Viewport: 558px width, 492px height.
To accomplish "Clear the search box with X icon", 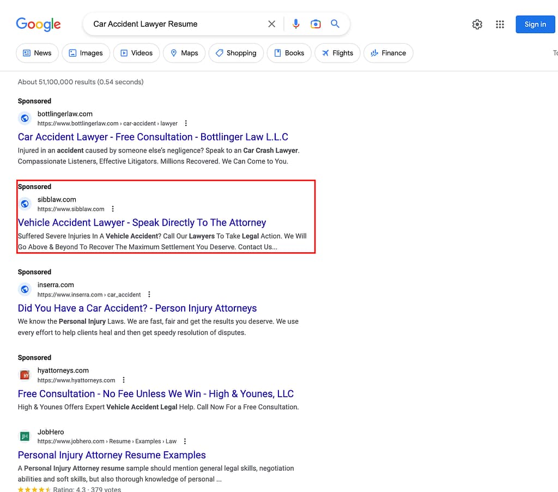I will (271, 24).
